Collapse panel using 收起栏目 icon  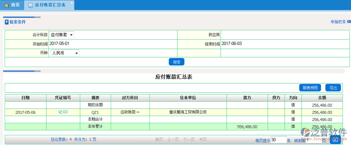[349, 22]
